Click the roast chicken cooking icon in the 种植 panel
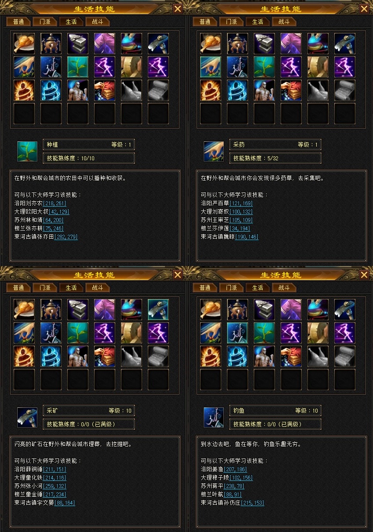 pos(24,44)
